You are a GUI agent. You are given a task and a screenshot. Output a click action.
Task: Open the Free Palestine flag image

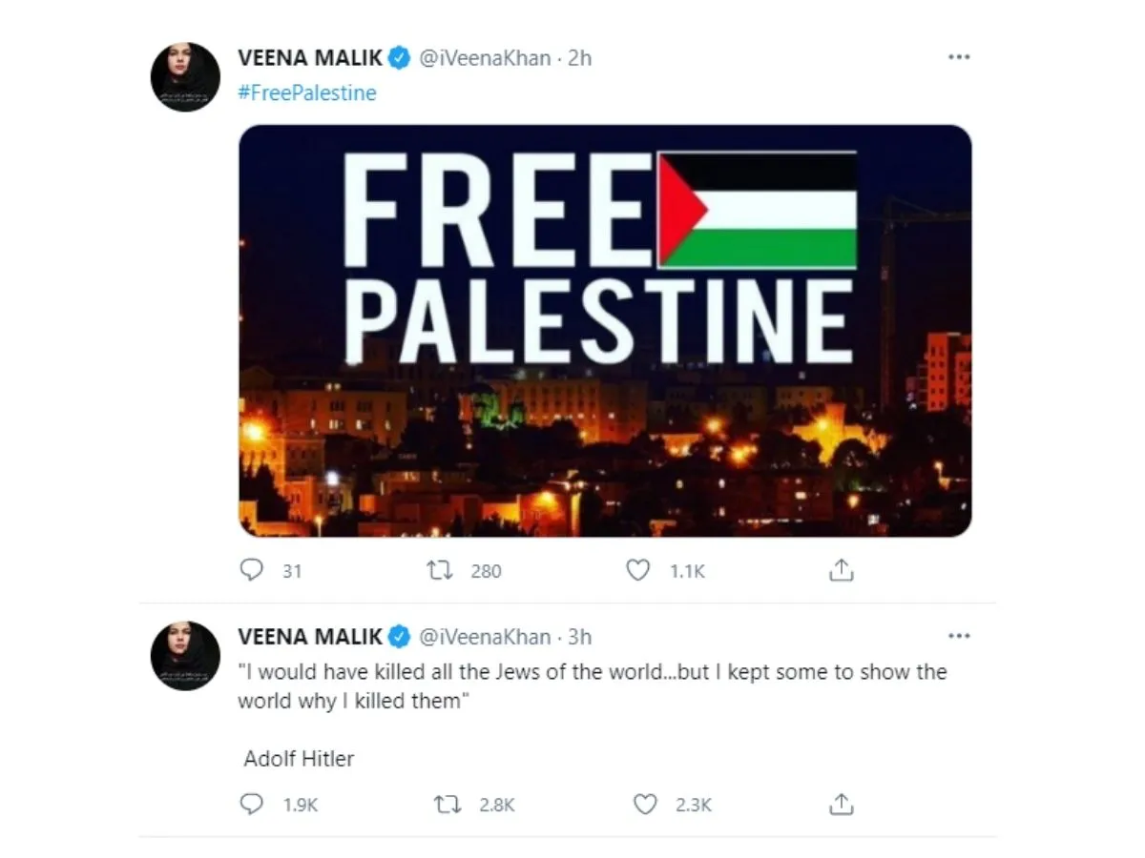[x=605, y=330]
